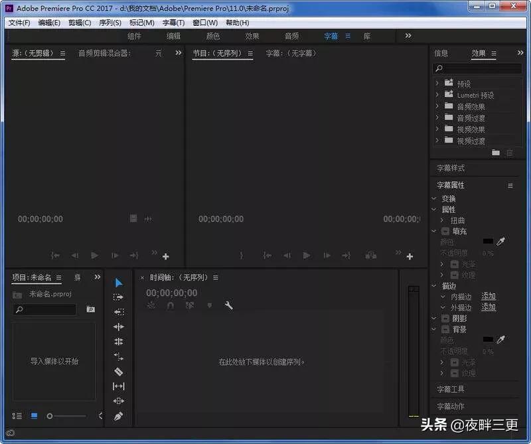Select the Selection arrow tool
Viewport: 531px width, 444px height.
[118, 283]
